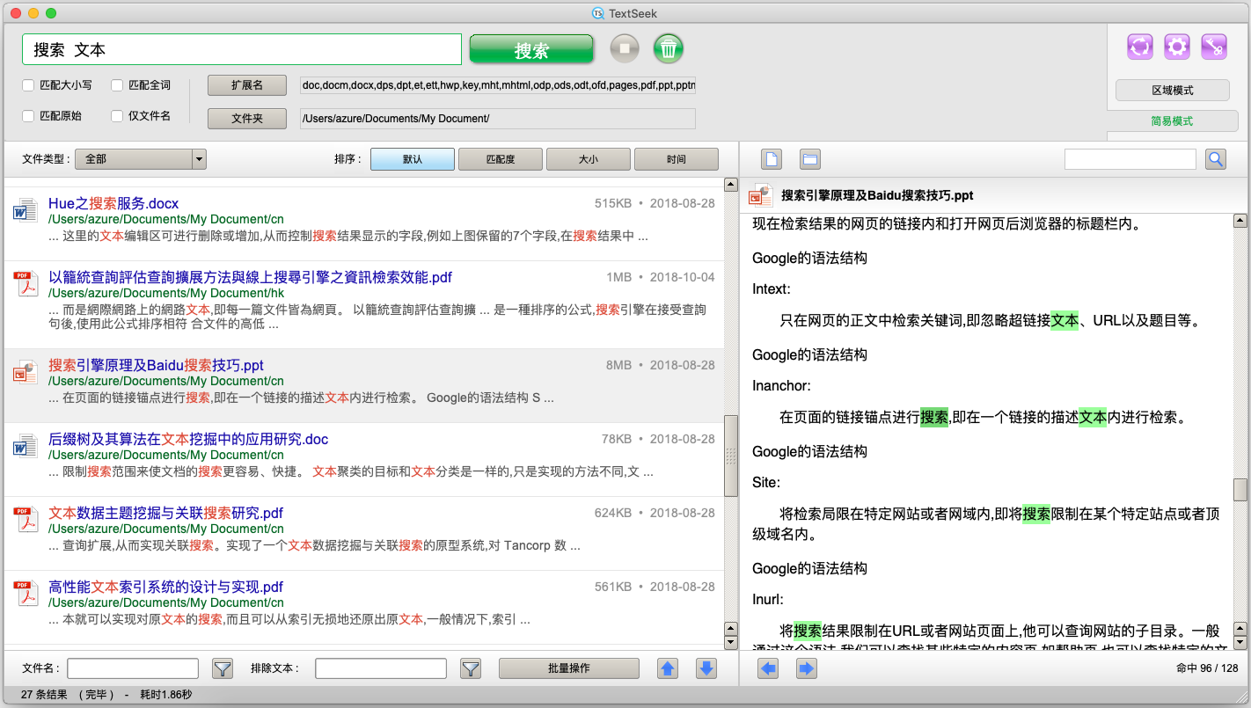Enable the 匹配大小写 checkbox
Image resolution: width=1251 pixels, height=708 pixels.
click(29, 85)
